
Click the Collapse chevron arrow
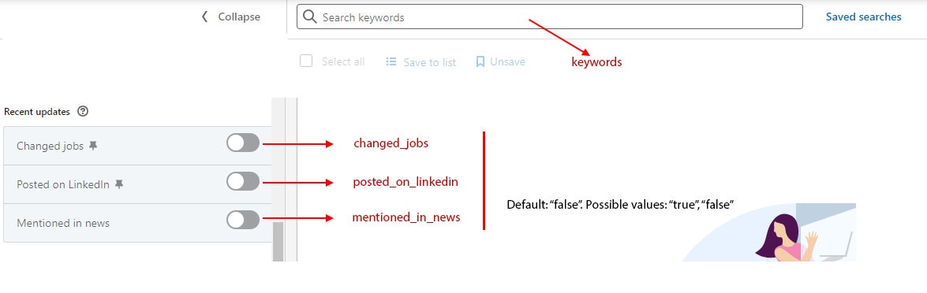(204, 17)
